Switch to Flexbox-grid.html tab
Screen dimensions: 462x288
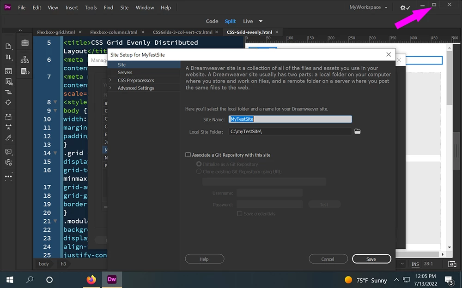click(x=56, y=32)
